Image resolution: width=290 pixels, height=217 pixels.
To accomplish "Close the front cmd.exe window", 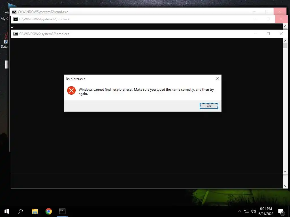I will 281,34.
